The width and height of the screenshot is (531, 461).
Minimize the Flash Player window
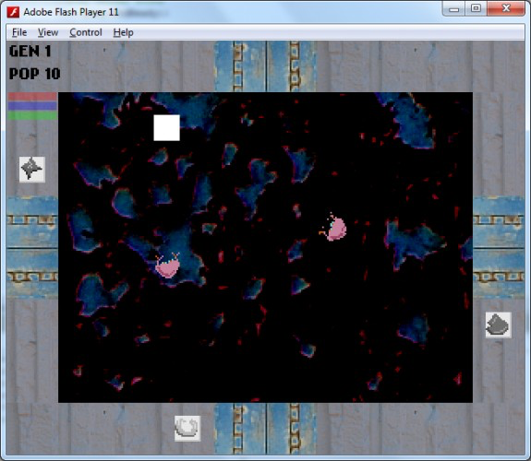[453, 9]
